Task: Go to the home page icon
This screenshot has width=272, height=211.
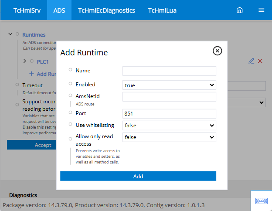Action: (x=240, y=10)
